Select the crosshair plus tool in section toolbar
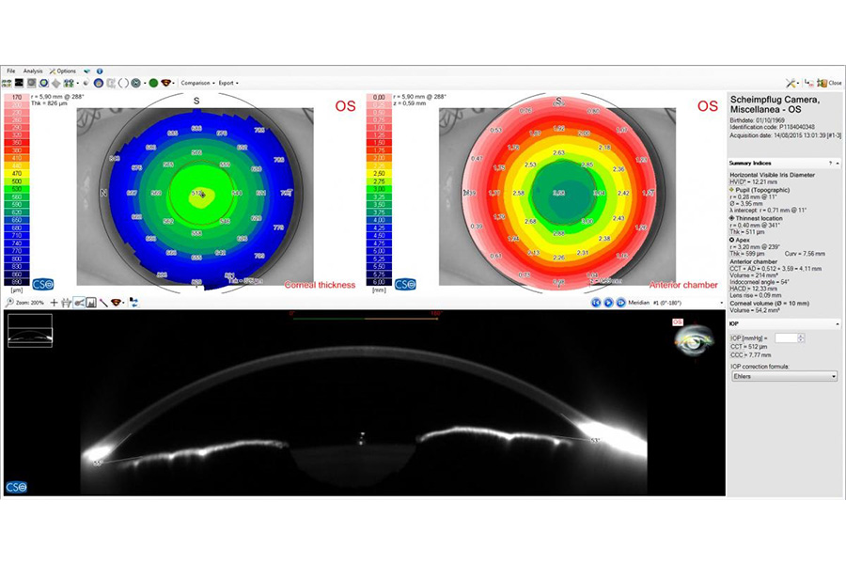Viewport: 846px width, 564px height. (54, 303)
